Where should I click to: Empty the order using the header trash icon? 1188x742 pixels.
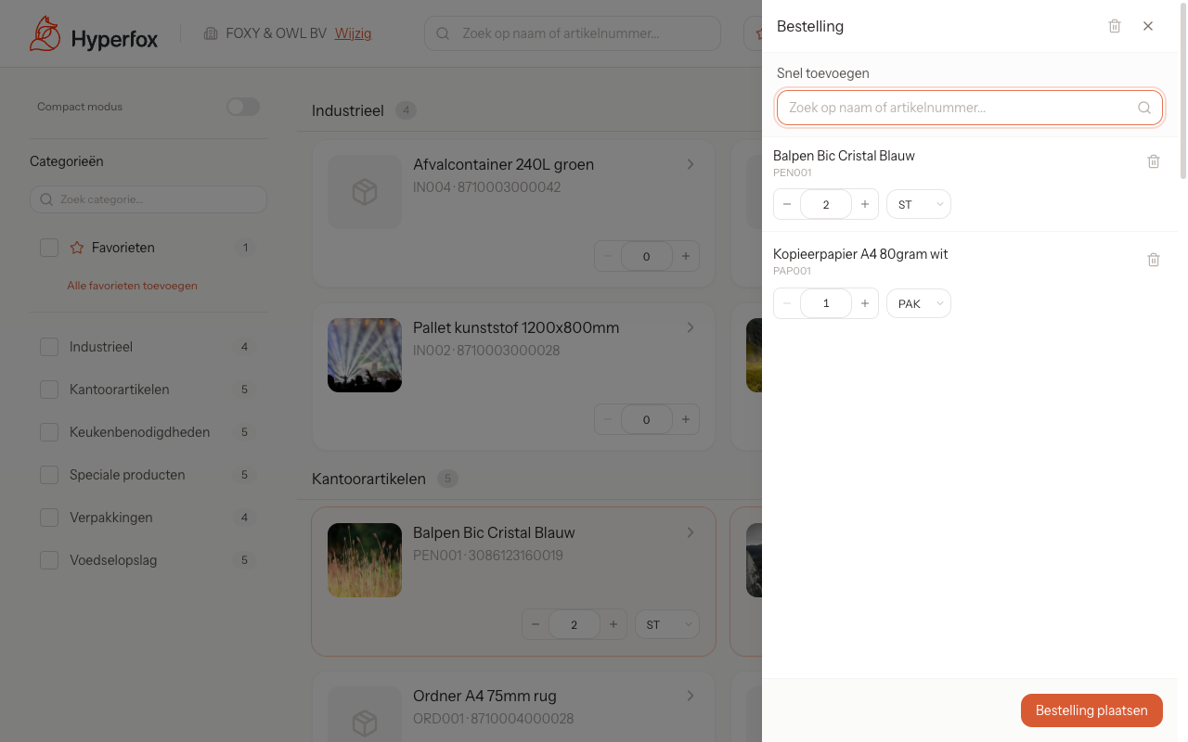[1115, 26]
